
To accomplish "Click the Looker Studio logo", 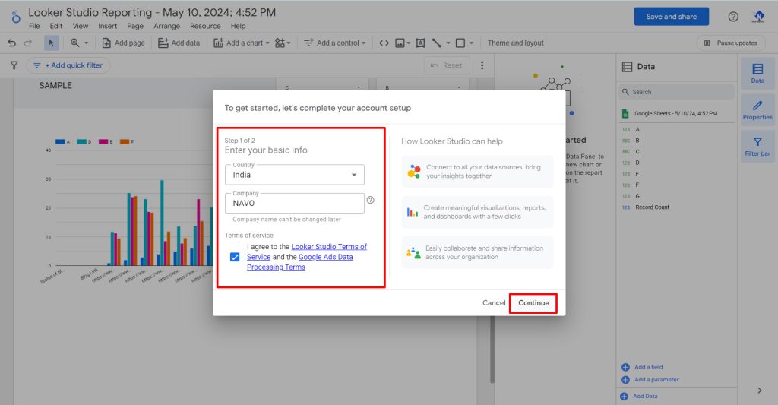I will [15, 17].
